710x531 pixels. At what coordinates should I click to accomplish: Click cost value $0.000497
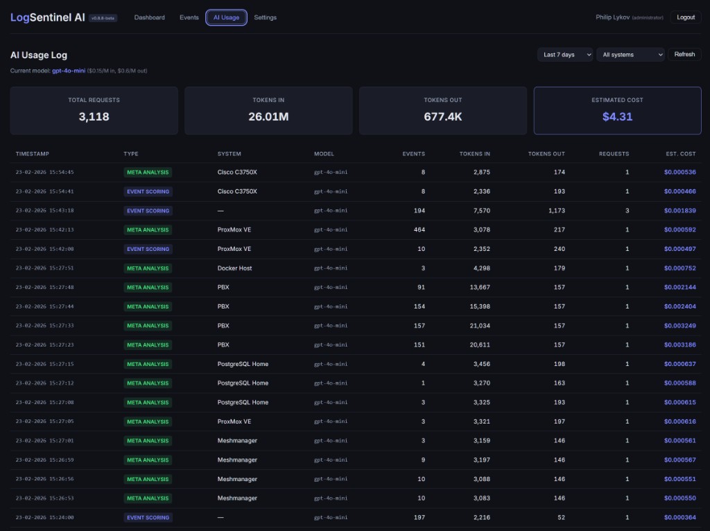tap(679, 249)
